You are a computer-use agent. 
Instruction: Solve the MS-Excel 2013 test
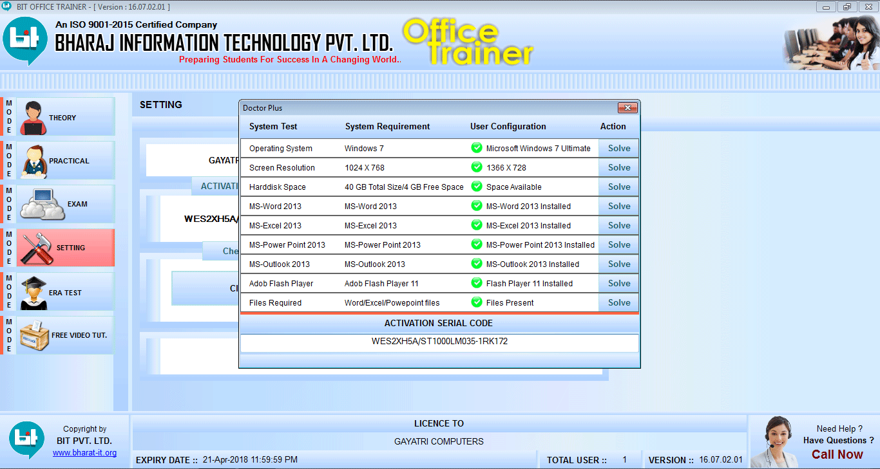pyautogui.click(x=619, y=225)
